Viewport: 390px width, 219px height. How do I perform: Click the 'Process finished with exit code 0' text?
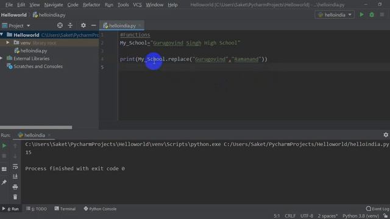(x=75, y=169)
